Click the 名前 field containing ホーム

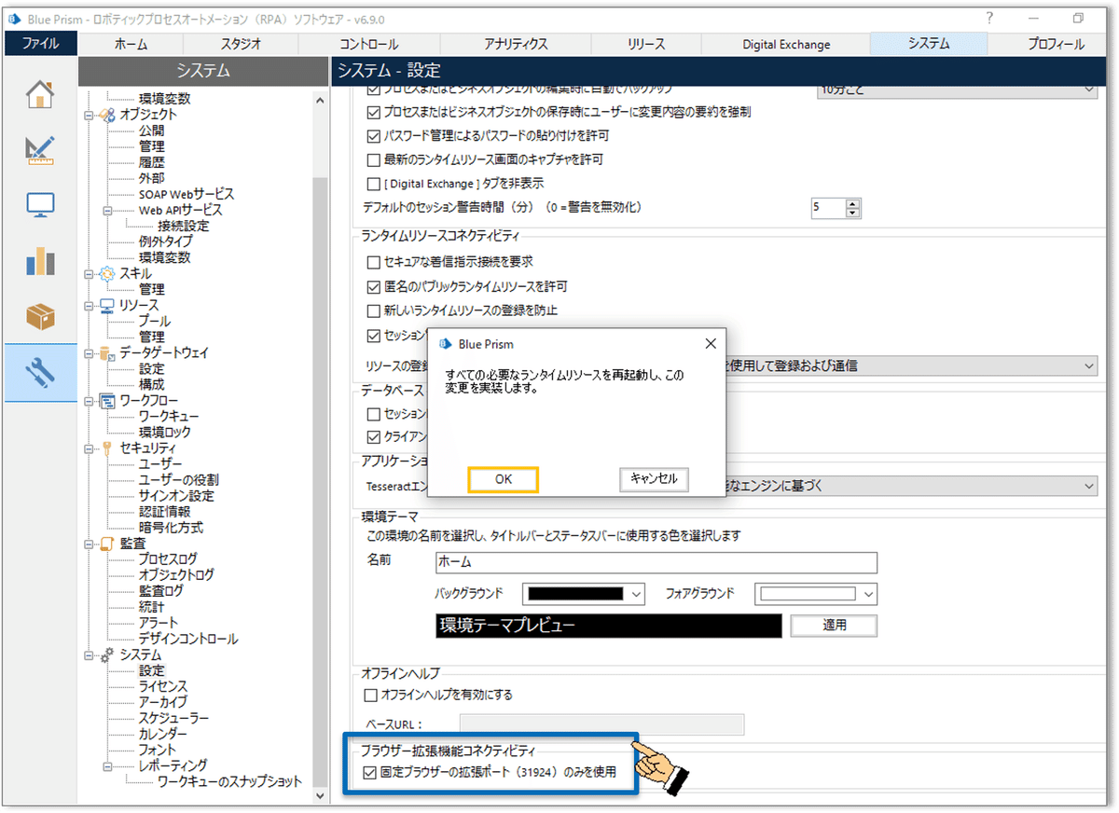point(656,562)
